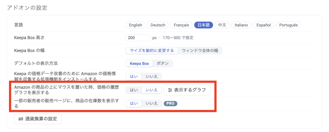Image resolution: width=329 pixels, height=132 pixels.
Task: Enable はい for mouse-over price history graph
Action: [134, 90]
